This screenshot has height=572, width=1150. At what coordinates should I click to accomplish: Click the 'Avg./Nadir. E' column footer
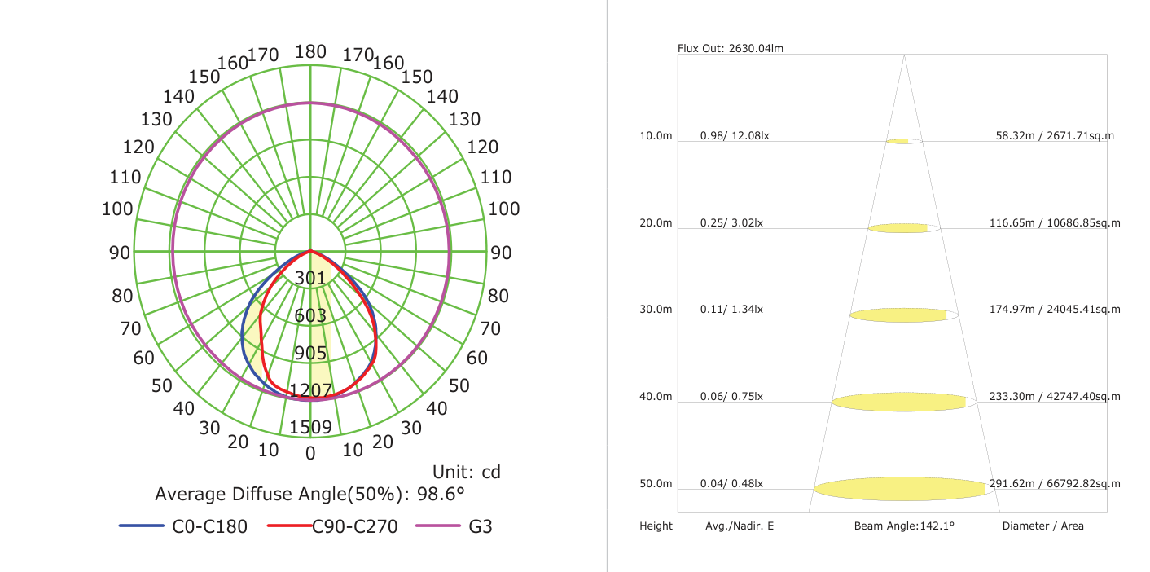pos(740,526)
